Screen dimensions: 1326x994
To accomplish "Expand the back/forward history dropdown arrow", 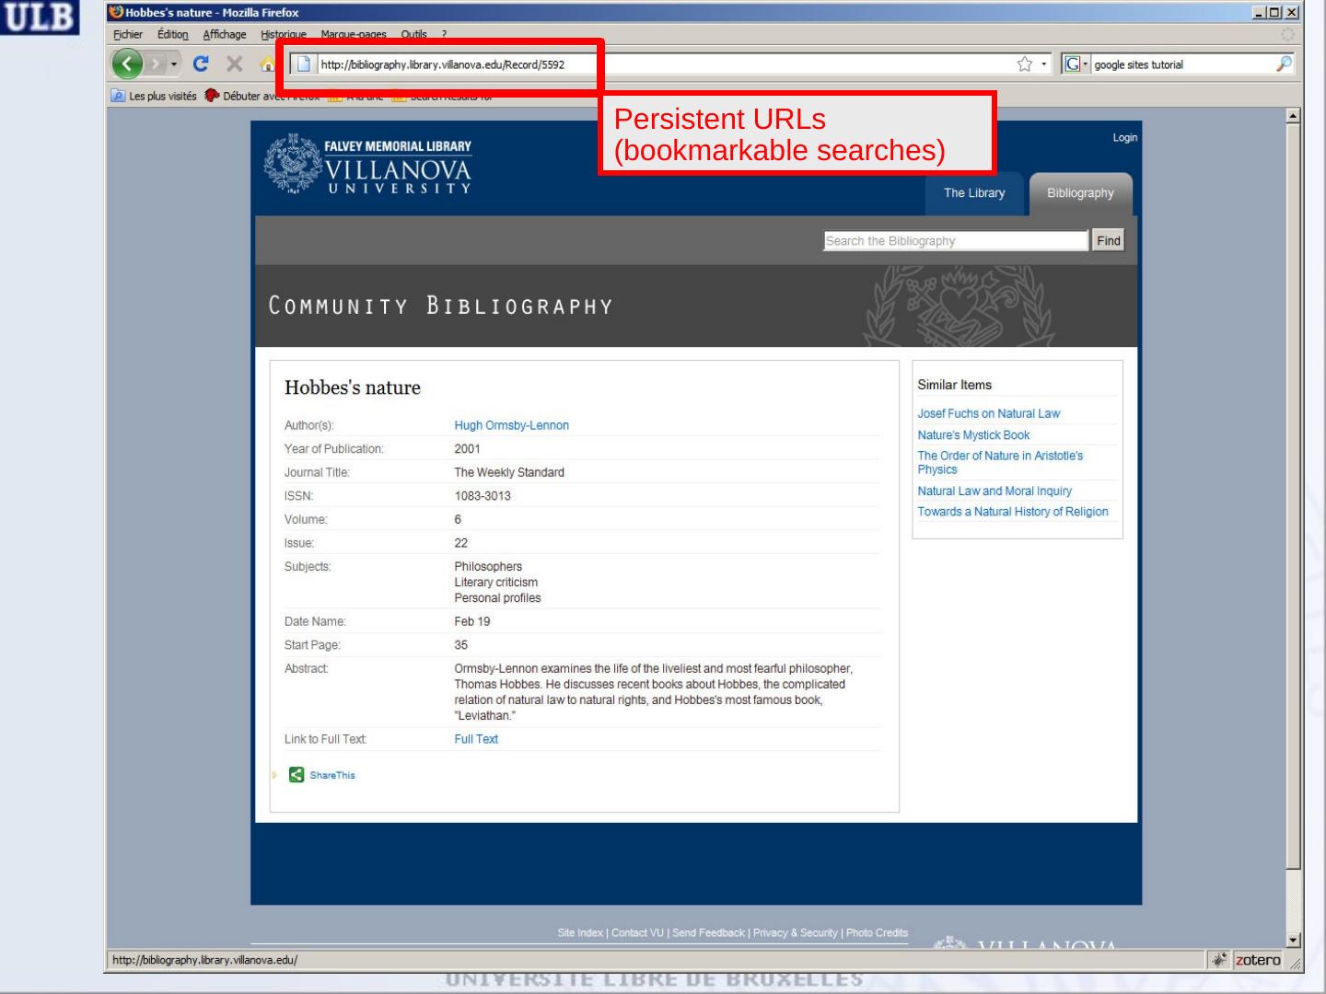I will click(x=174, y=64).
